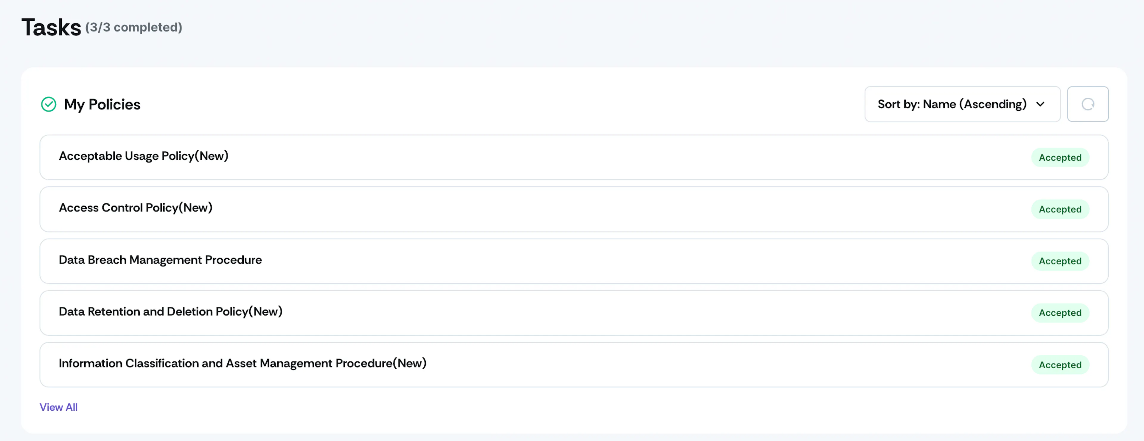
Task: Click Accepted badge for Acceptable Usage Policy
Action: coord(1060,158)
